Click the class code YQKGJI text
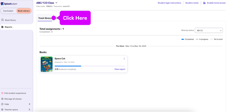 (50, 6)
